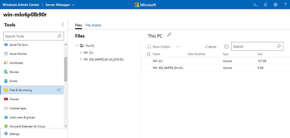290x138 pixels.
Task: Click the help question mark icon
Action: (285, 5)
